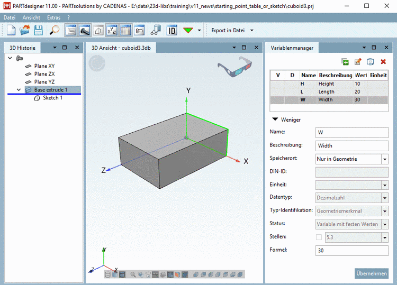Open the ? help menu
Viewport: 397px width, 285px height.
click(68, 17)
